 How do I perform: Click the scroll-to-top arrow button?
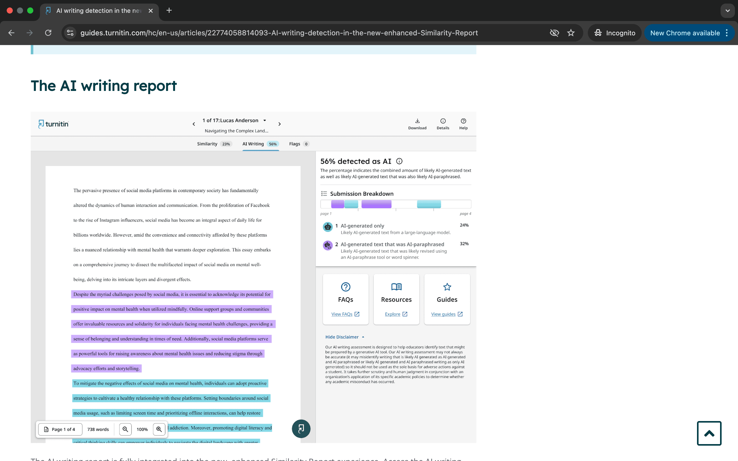coord(709,433)
